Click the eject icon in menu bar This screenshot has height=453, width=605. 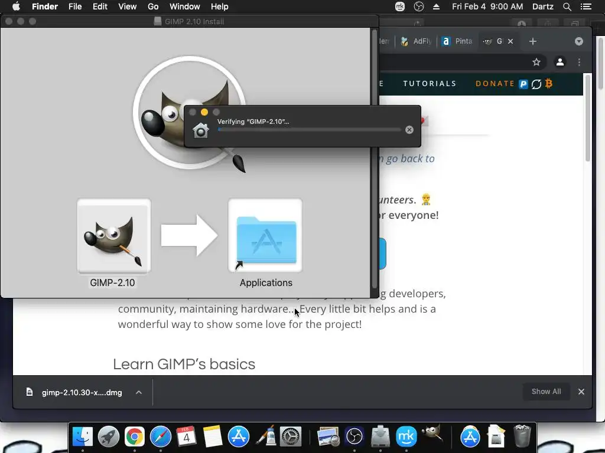click(437, 6)
